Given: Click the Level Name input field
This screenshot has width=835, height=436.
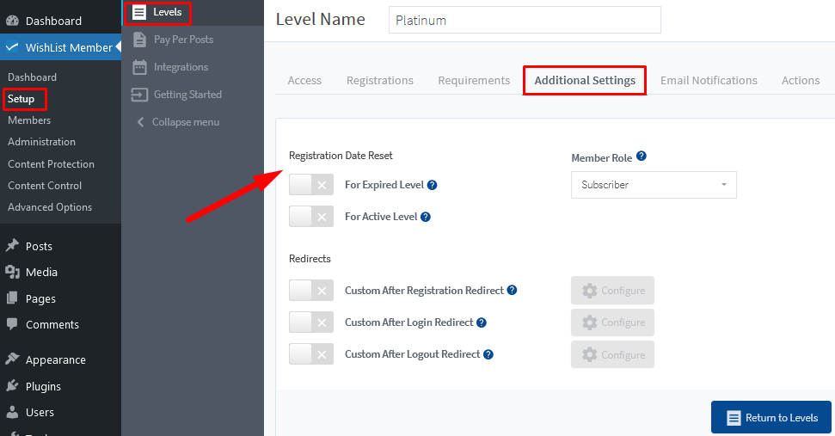Looking at the screenshot, I should click(x=525, y=21).
